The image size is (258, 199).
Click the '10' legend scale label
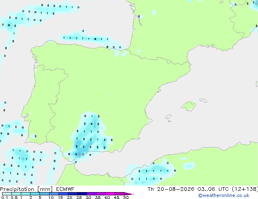tap(51, 197)
